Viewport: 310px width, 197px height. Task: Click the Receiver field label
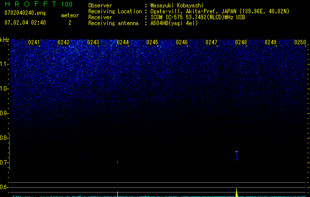tap(100, 17)
